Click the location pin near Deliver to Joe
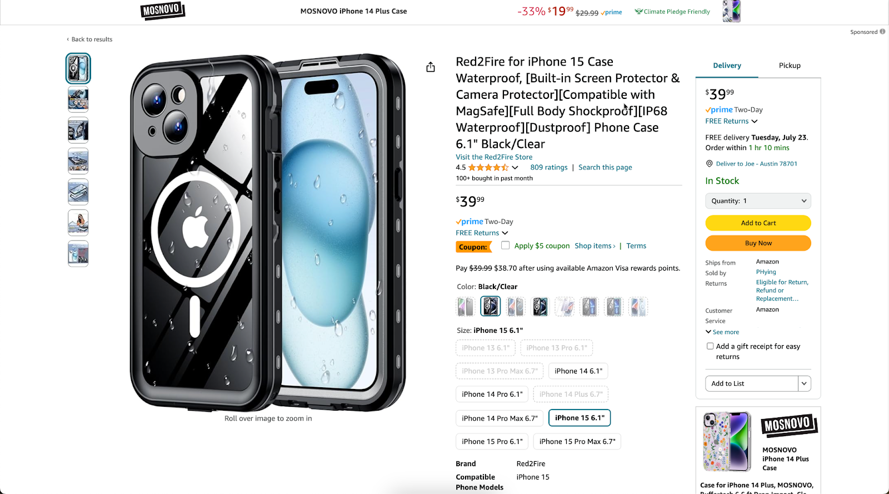 [x=709, y=163]
